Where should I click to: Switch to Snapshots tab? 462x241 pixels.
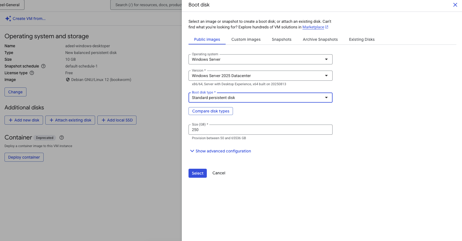282,39
